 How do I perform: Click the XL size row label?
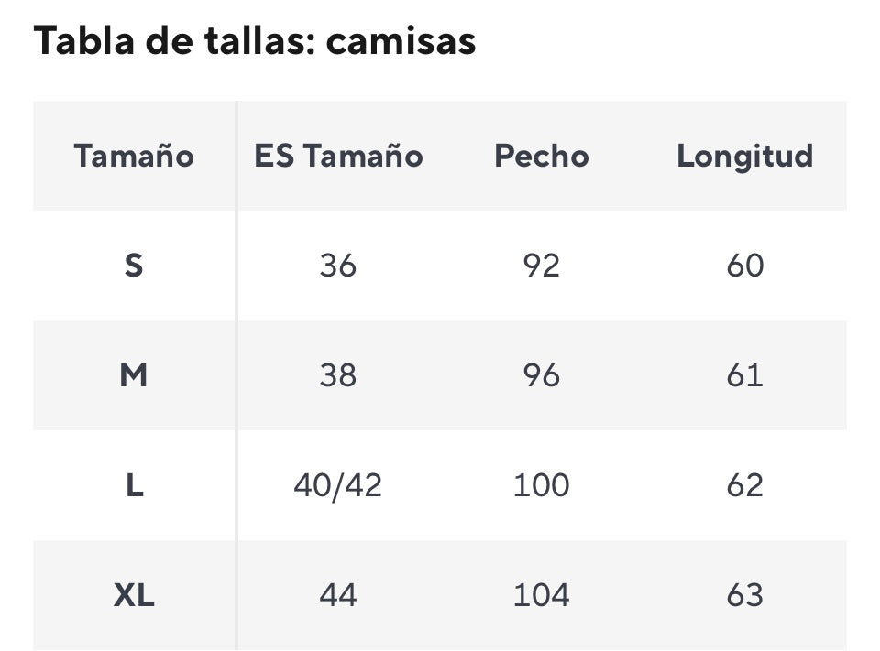tap(134, 596)
